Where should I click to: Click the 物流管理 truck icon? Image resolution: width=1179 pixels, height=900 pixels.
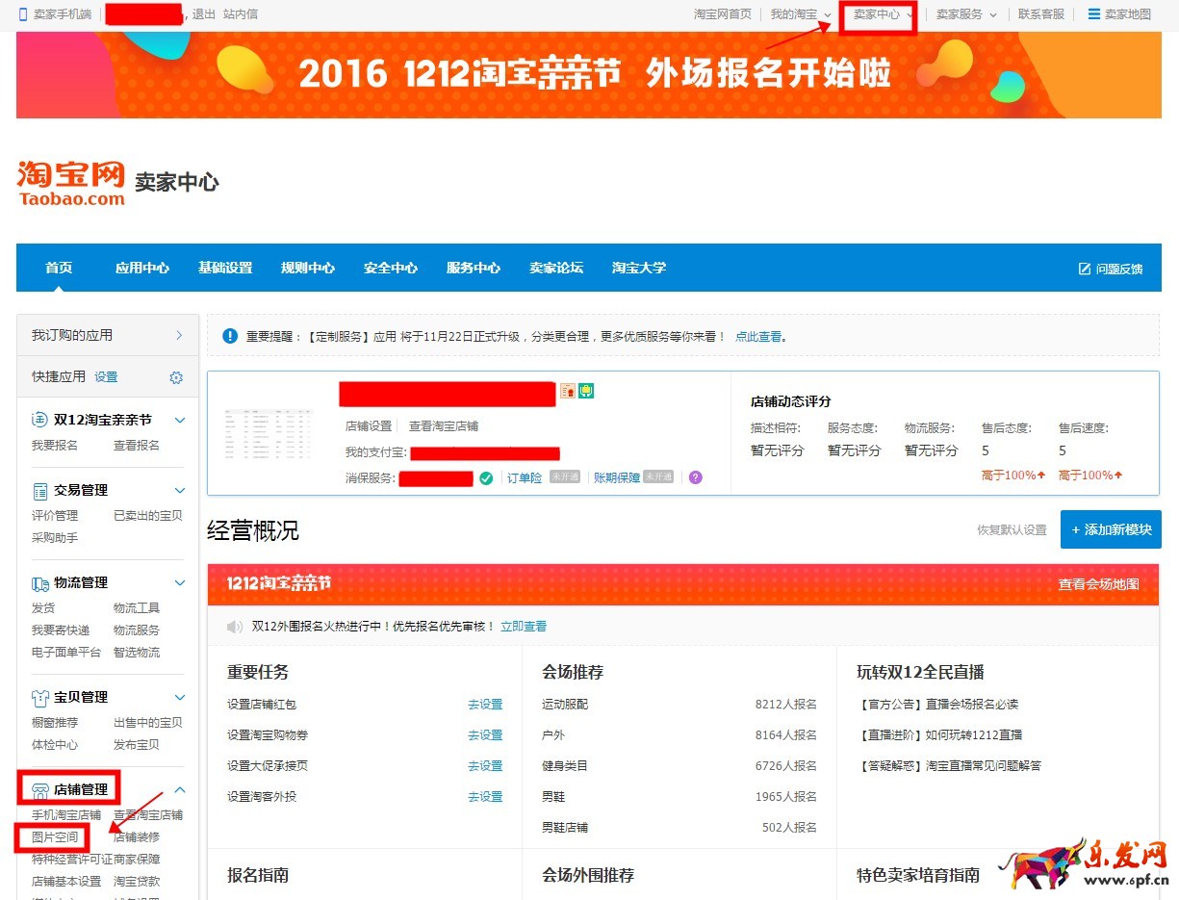coord(40,583)
